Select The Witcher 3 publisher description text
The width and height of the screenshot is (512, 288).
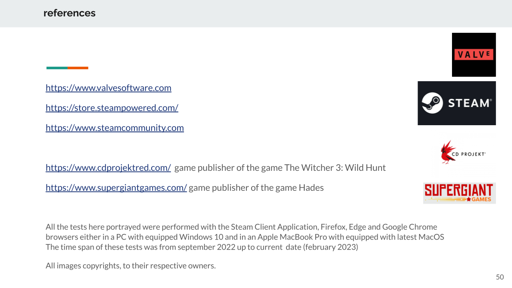(x=280, y=168)
